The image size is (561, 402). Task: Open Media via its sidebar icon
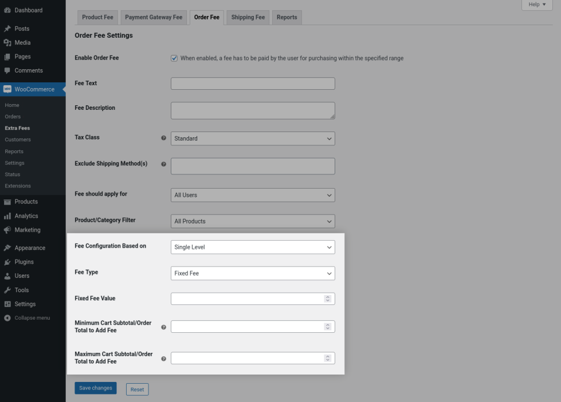[7, 43]
